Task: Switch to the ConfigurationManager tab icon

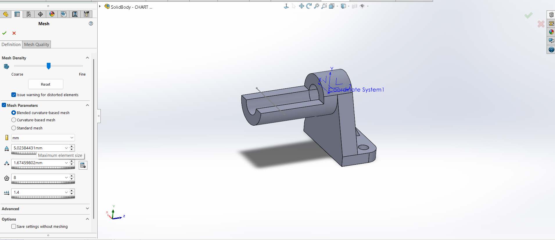Action: [x=29, y=14]
